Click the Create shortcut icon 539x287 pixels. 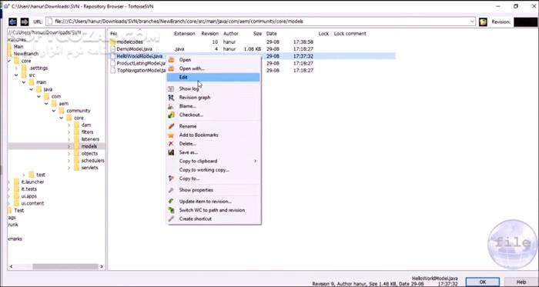171,219
